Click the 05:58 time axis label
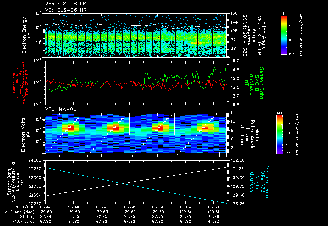 (214, 207)
